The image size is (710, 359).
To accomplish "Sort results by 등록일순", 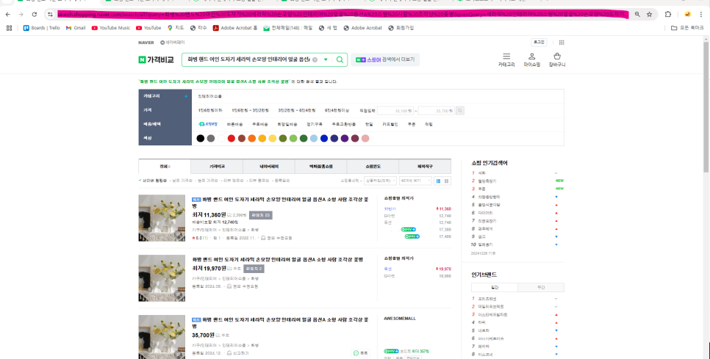I will click(282, 181).
